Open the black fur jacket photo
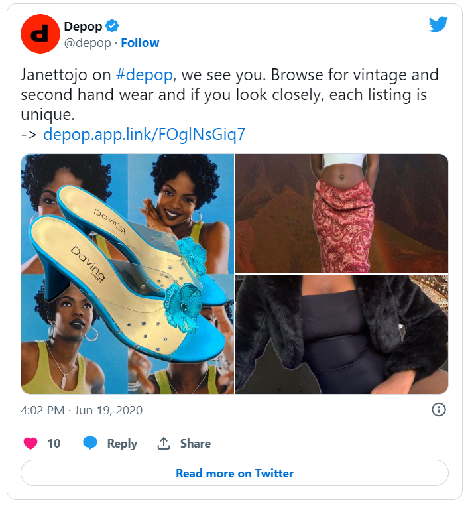 click(341, 334)
